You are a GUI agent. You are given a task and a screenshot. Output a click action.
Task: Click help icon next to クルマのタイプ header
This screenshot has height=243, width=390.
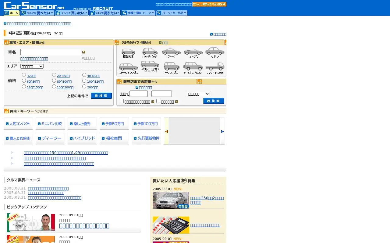(160, 43)
